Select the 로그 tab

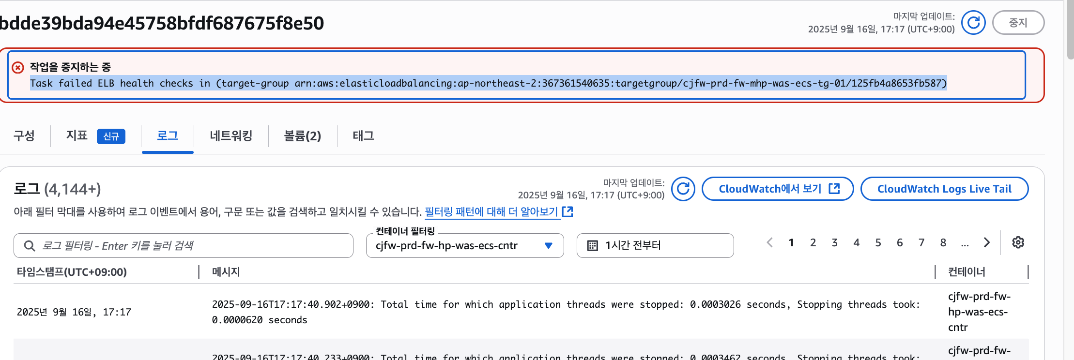[168, 136]
